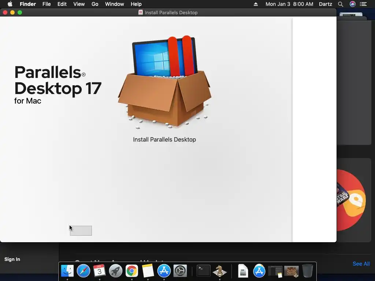Click the eject icon in menu bar
The image size is (375, 281).
pos(256,4)
